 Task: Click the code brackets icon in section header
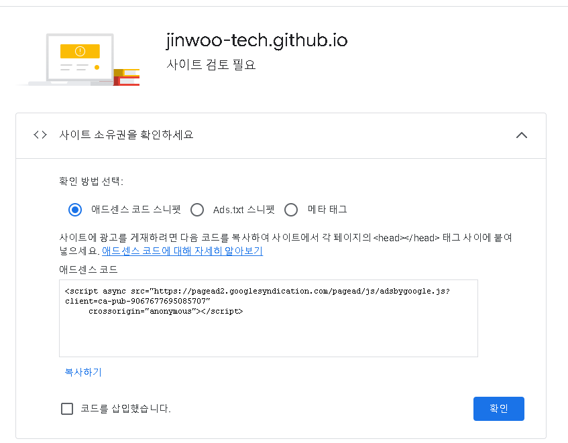[40, 135]
